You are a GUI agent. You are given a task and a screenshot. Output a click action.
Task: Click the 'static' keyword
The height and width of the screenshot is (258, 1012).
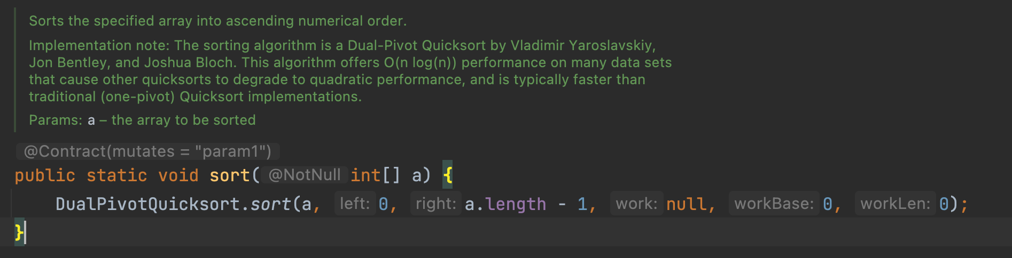(x=116, y=175)
